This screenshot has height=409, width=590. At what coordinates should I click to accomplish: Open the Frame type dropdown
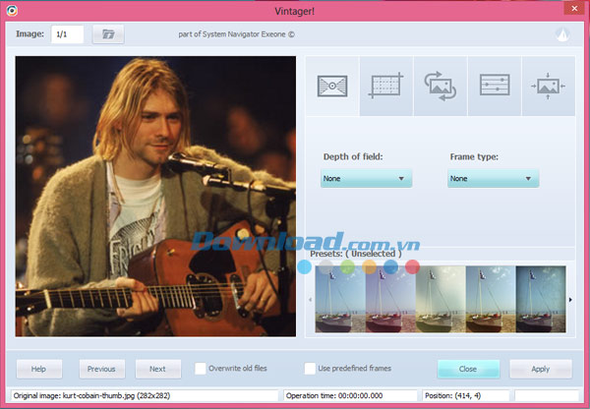(494, 179)
